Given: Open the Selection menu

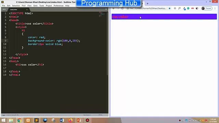Looking at the screenshot, I should point(16,6).
